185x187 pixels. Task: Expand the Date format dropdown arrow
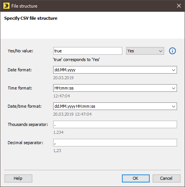click(174, 70)
